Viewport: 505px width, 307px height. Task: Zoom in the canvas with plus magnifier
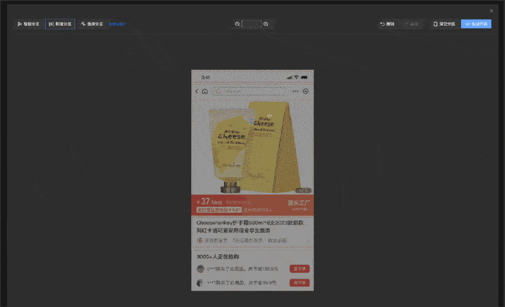point(266,24)
